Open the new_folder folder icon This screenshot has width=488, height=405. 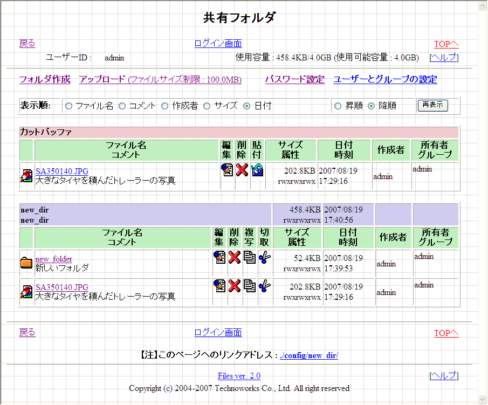tap(26, 263)
